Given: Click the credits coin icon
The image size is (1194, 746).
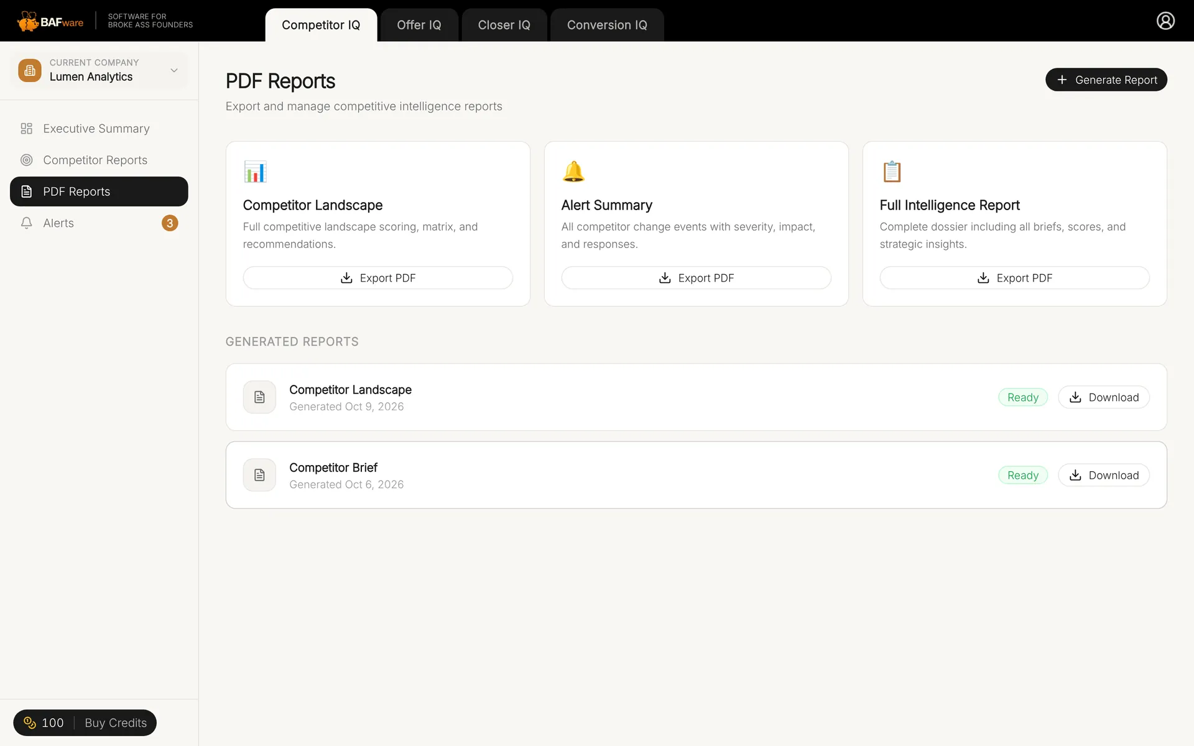Looking at the screenshot, I should 30,722.
